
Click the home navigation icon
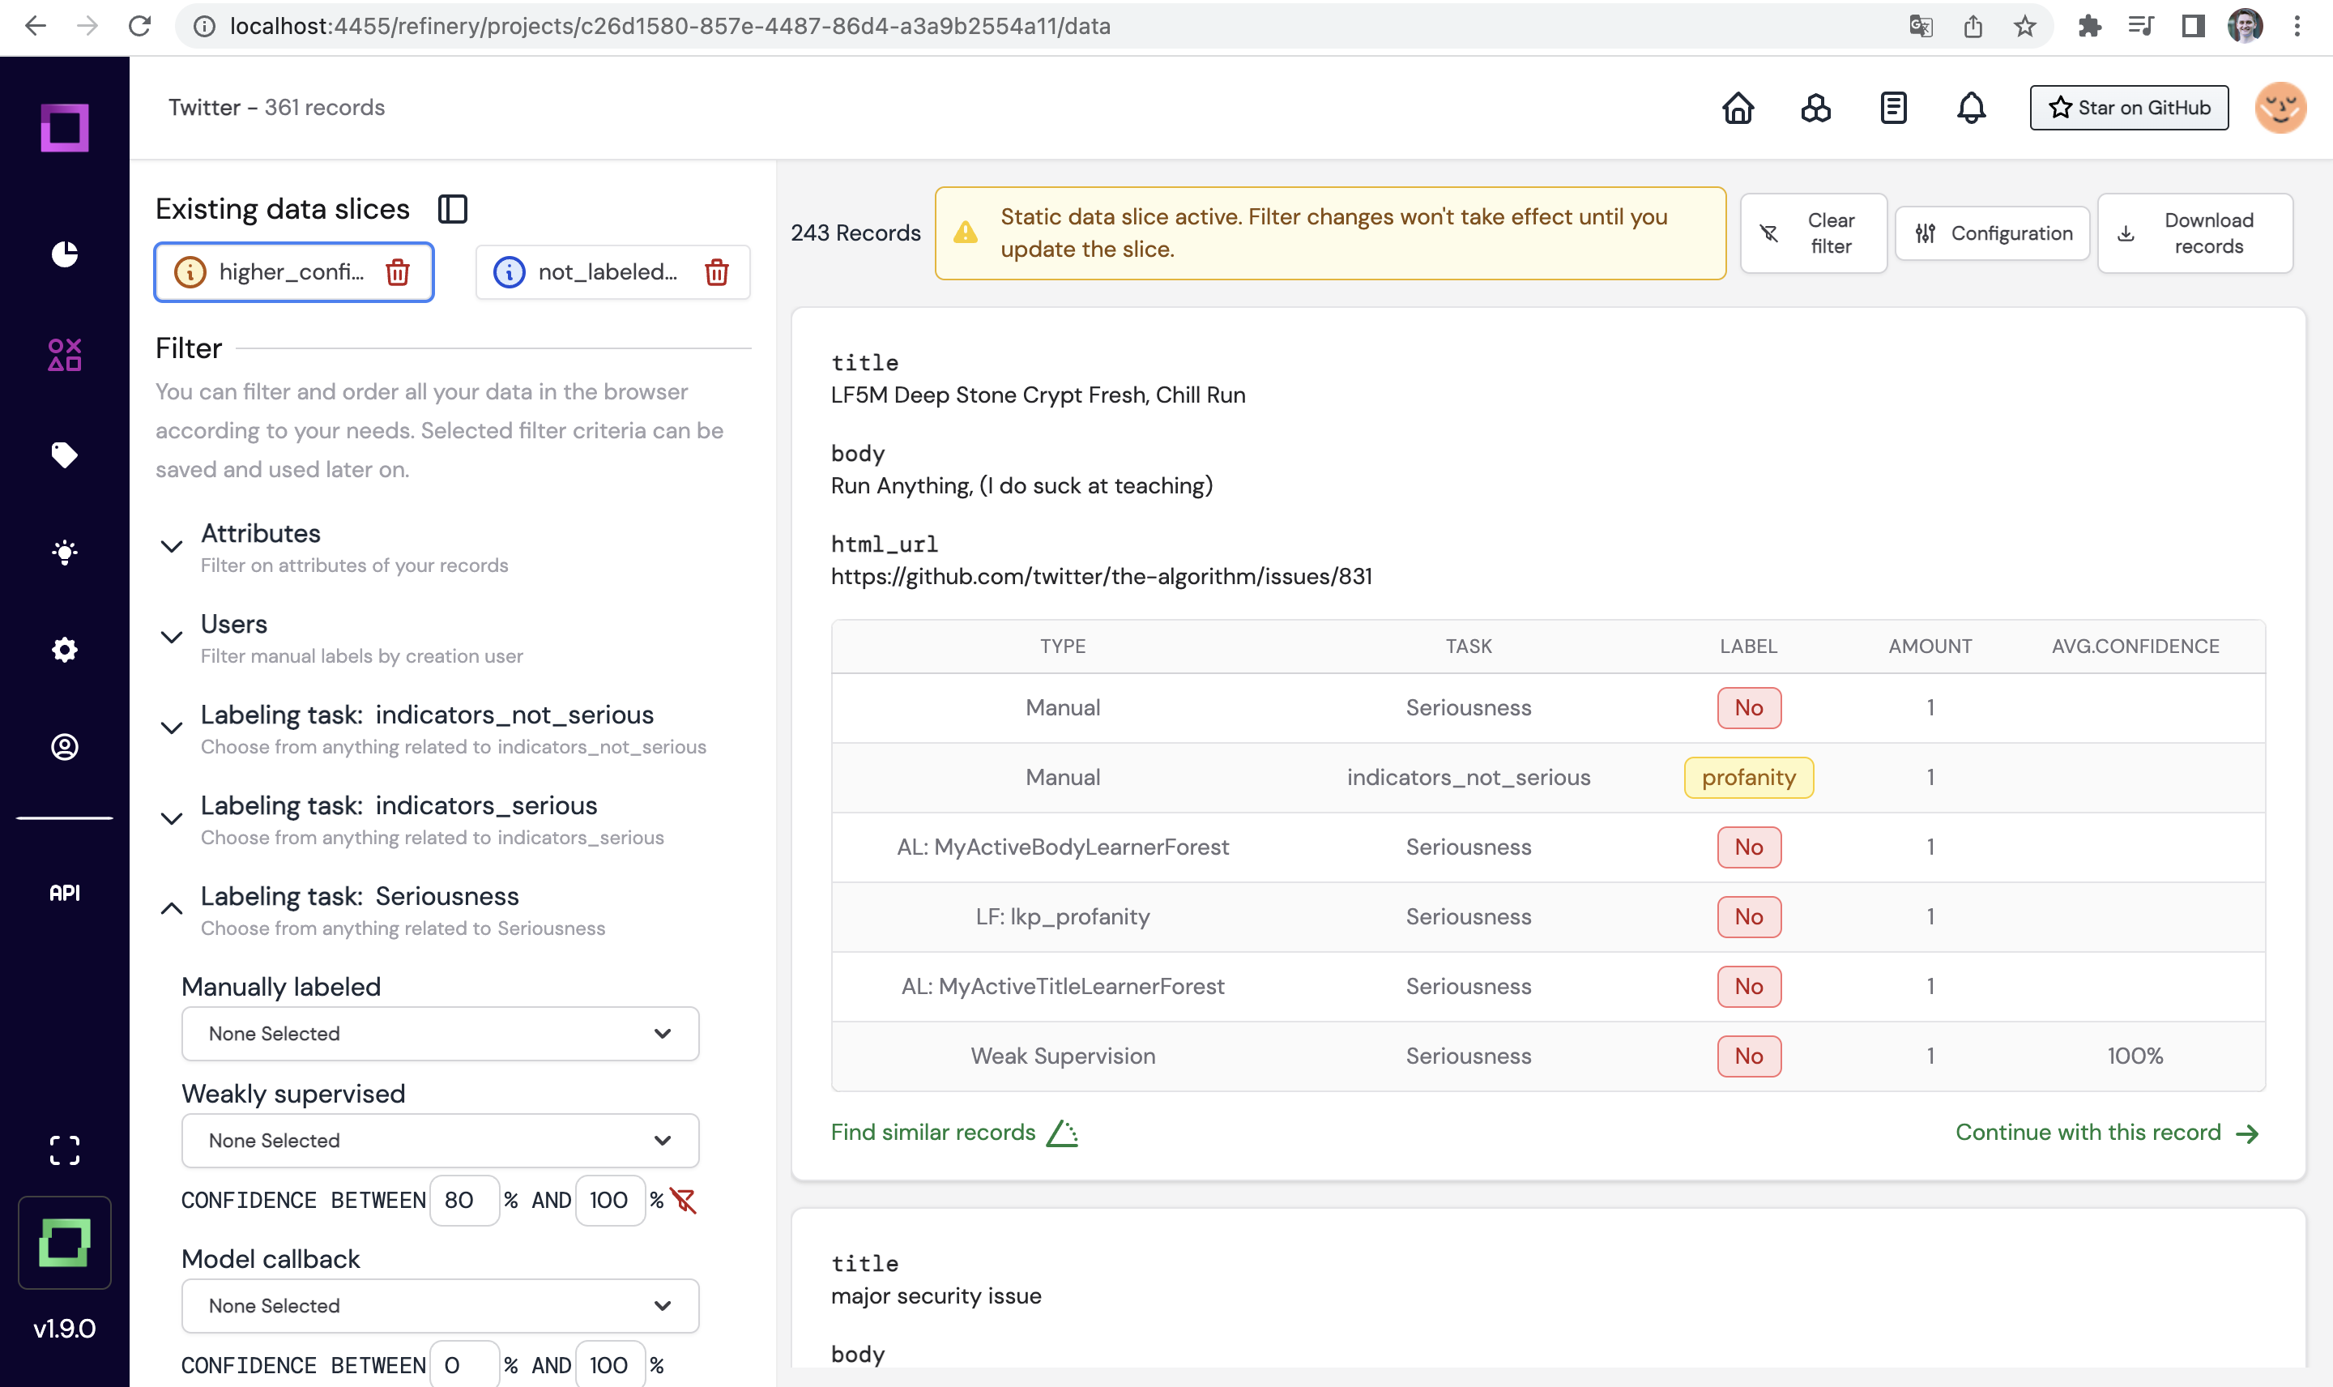1738,107
